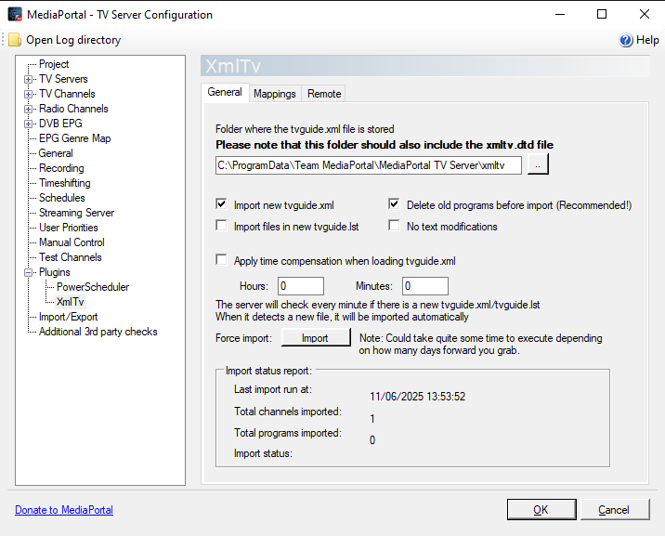Click the MediaPortal app icon in title bar
The width and height of the screenshot is (665, 536).
15,15
